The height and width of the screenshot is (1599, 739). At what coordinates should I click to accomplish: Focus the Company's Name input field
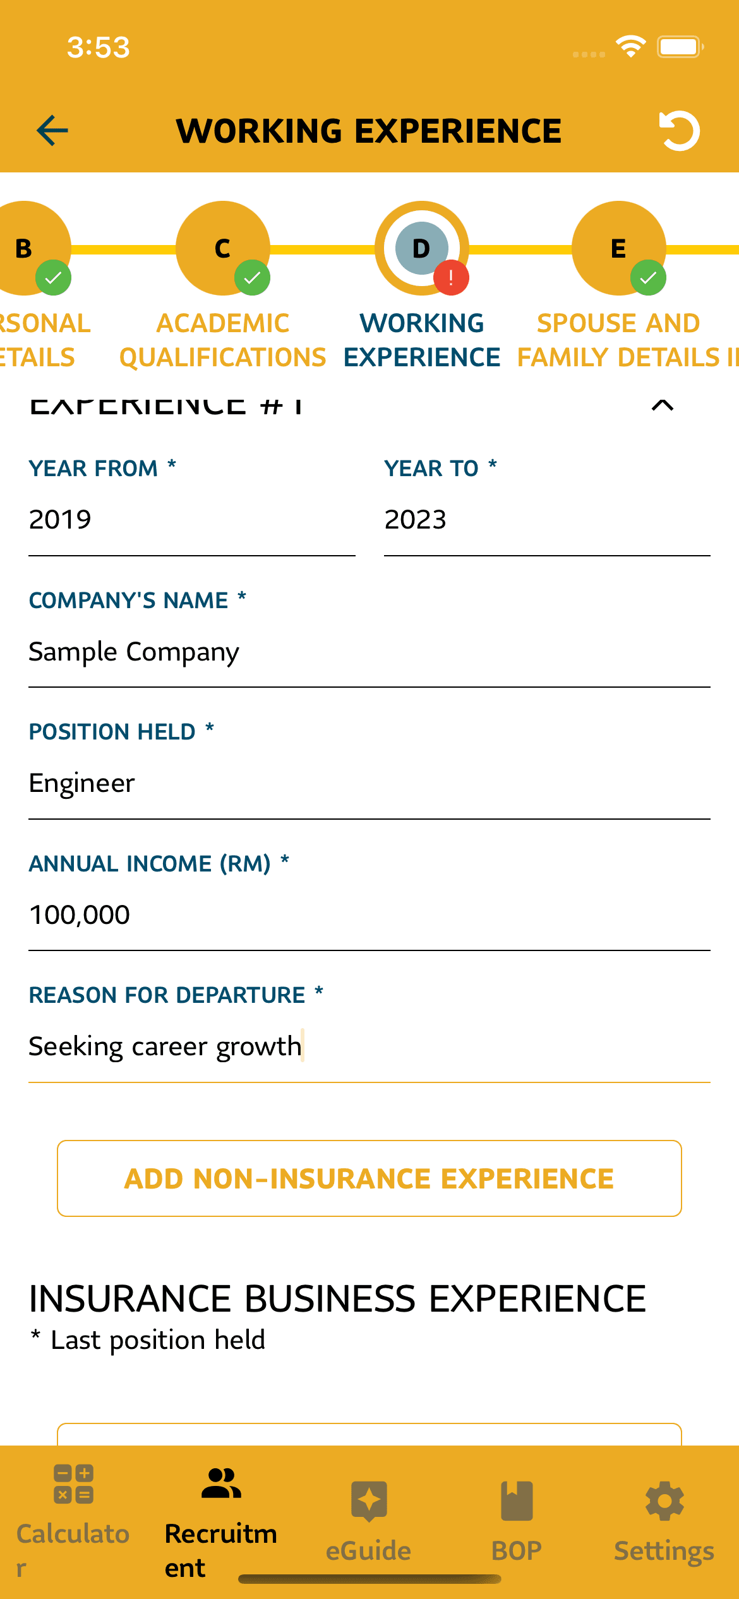[x=369, y=652]
